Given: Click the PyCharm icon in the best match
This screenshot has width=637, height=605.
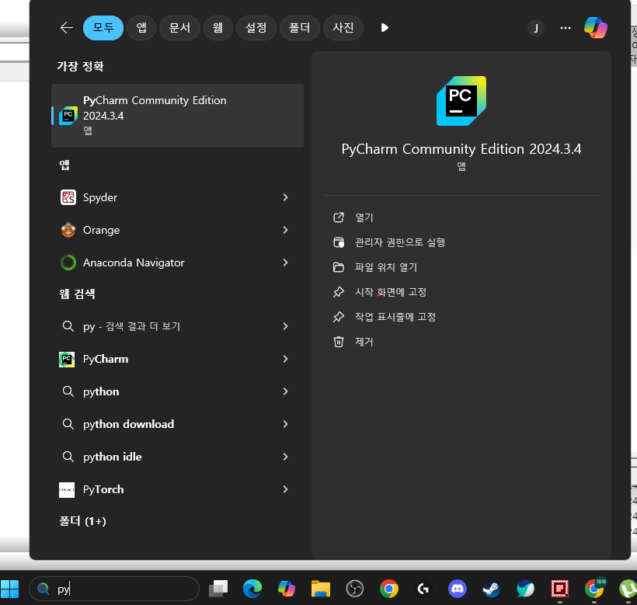Looking at the screenshot, I should pyautogui.click(x=68, y=116).
